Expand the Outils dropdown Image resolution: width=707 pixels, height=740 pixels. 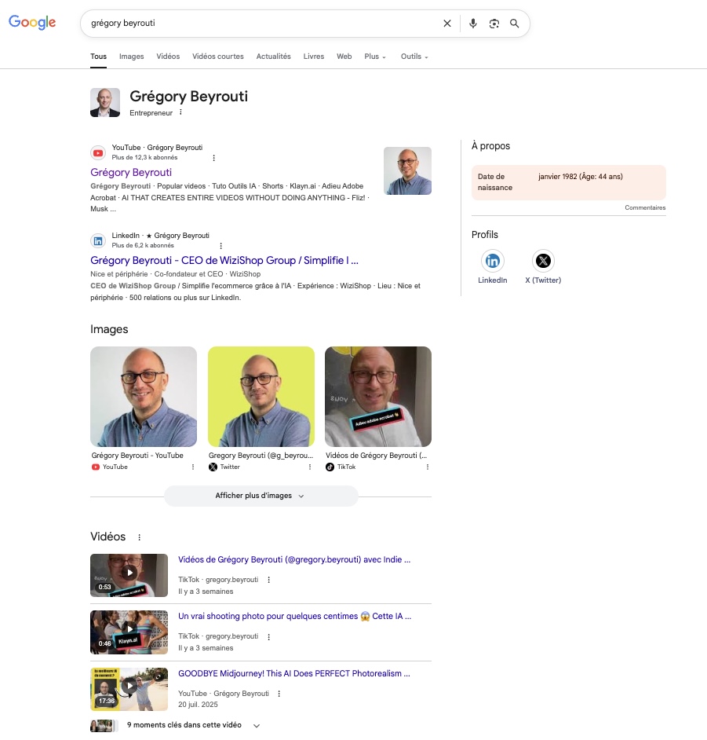click(x=414, y=56)
